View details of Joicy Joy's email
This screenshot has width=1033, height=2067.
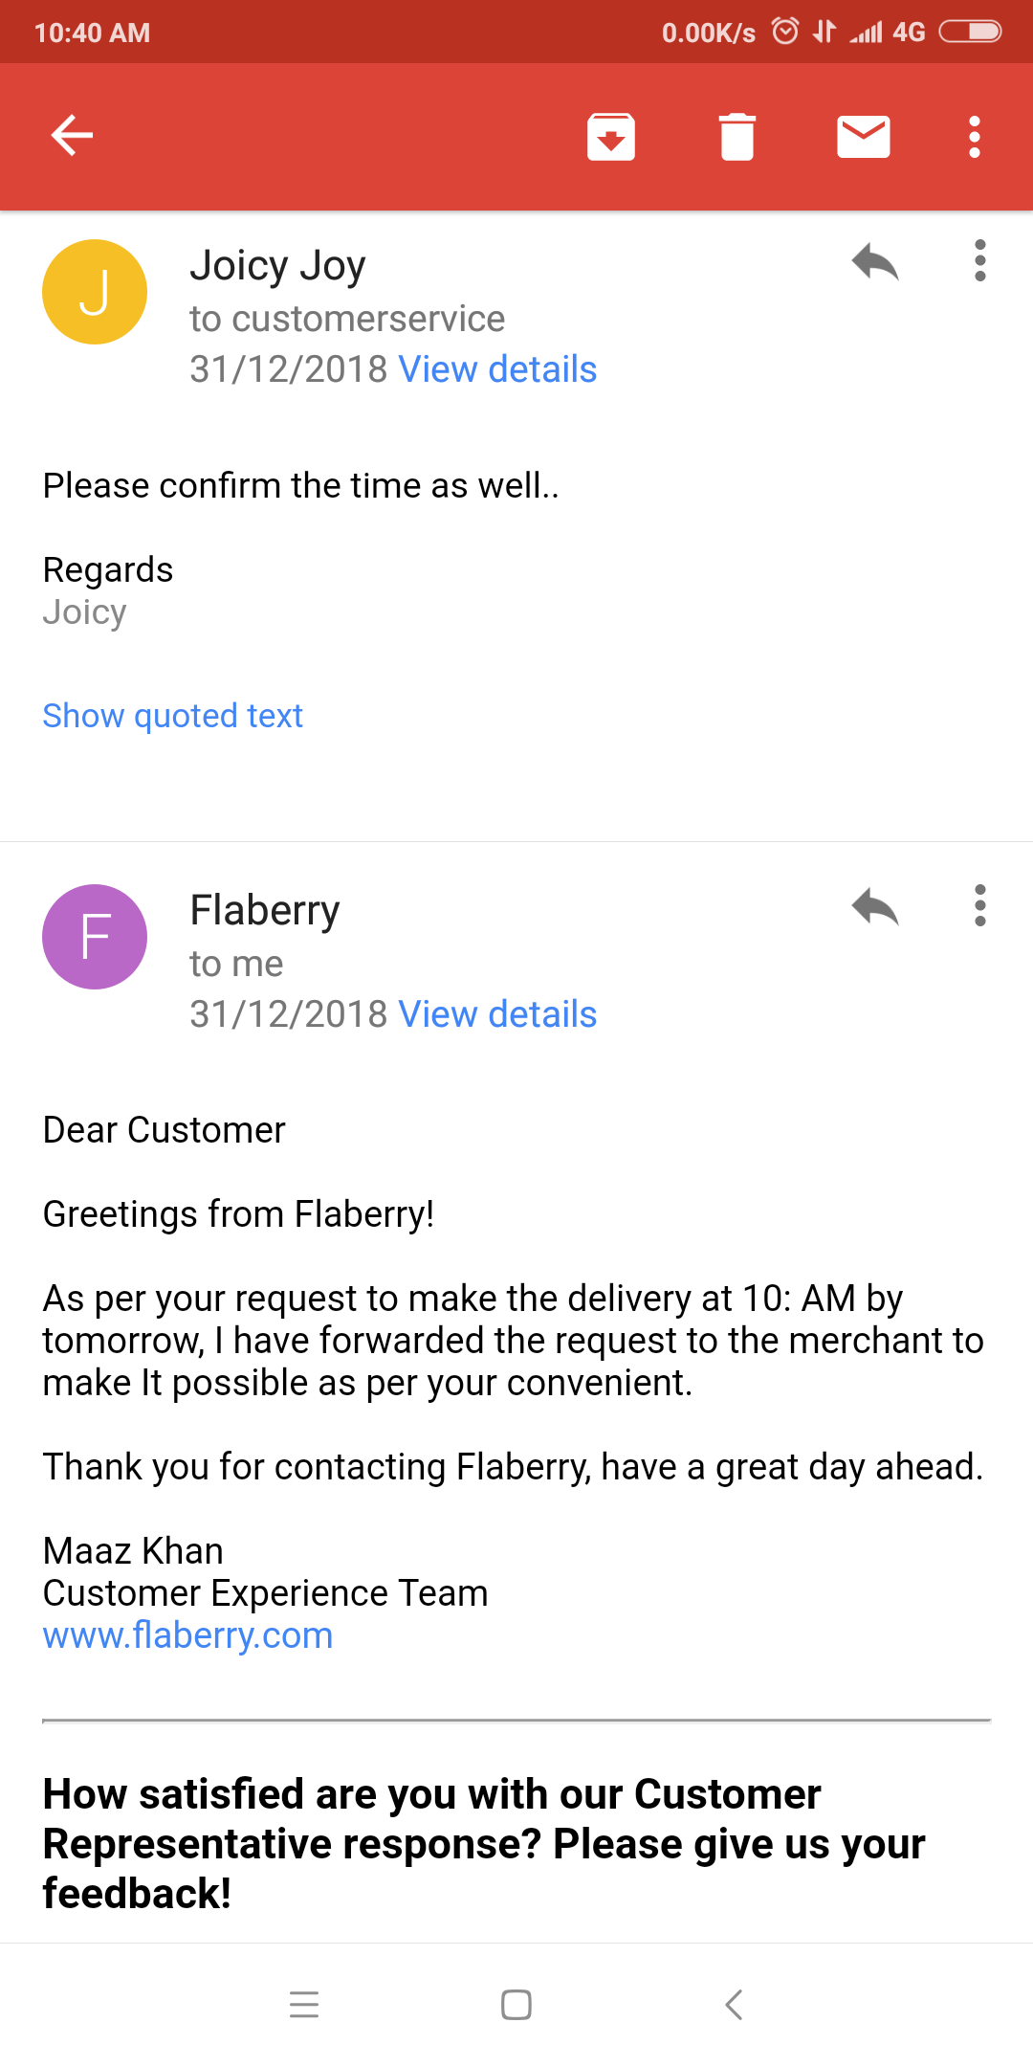[497, 369]
